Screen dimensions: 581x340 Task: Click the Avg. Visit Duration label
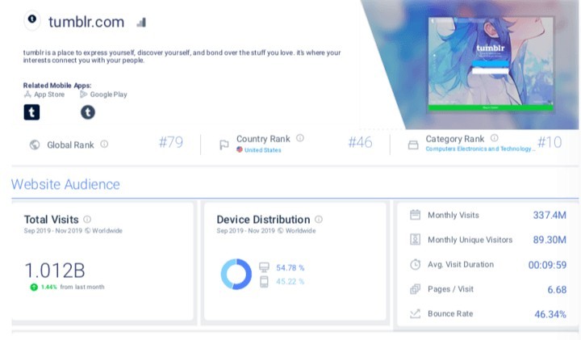coord(461,264)
